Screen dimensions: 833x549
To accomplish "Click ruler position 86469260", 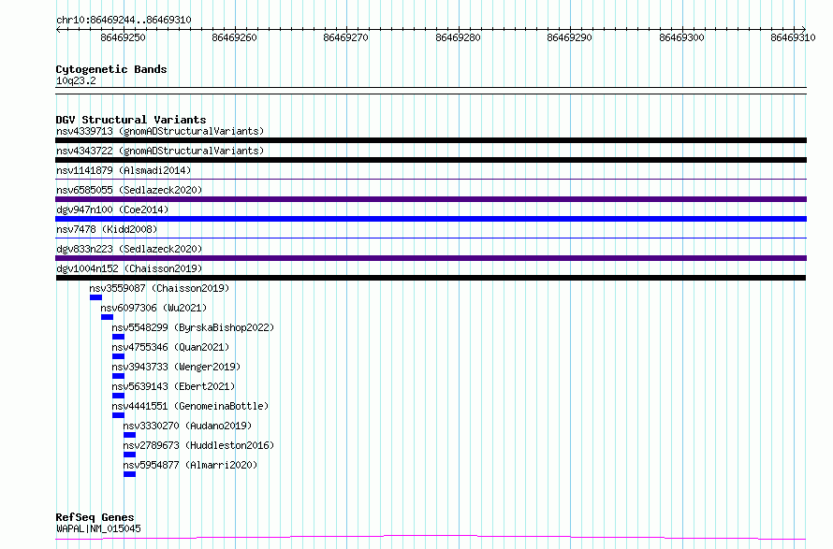I will pyautogui.click(x=234, y=37).
